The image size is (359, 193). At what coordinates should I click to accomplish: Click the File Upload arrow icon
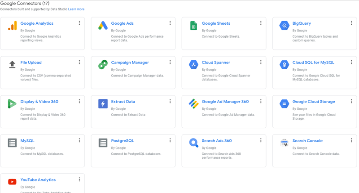(13, 64)
